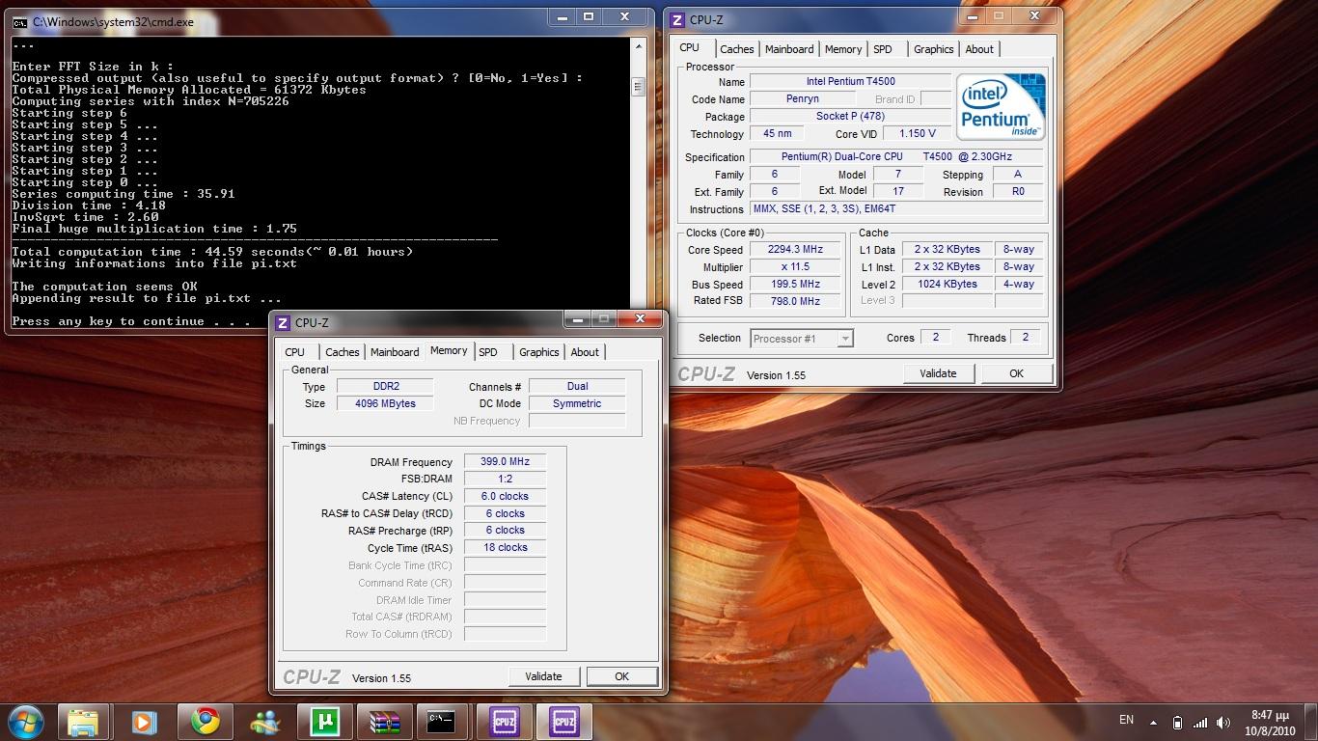
Task: Click the Penryn code name value
Action: tap(802, 98)
